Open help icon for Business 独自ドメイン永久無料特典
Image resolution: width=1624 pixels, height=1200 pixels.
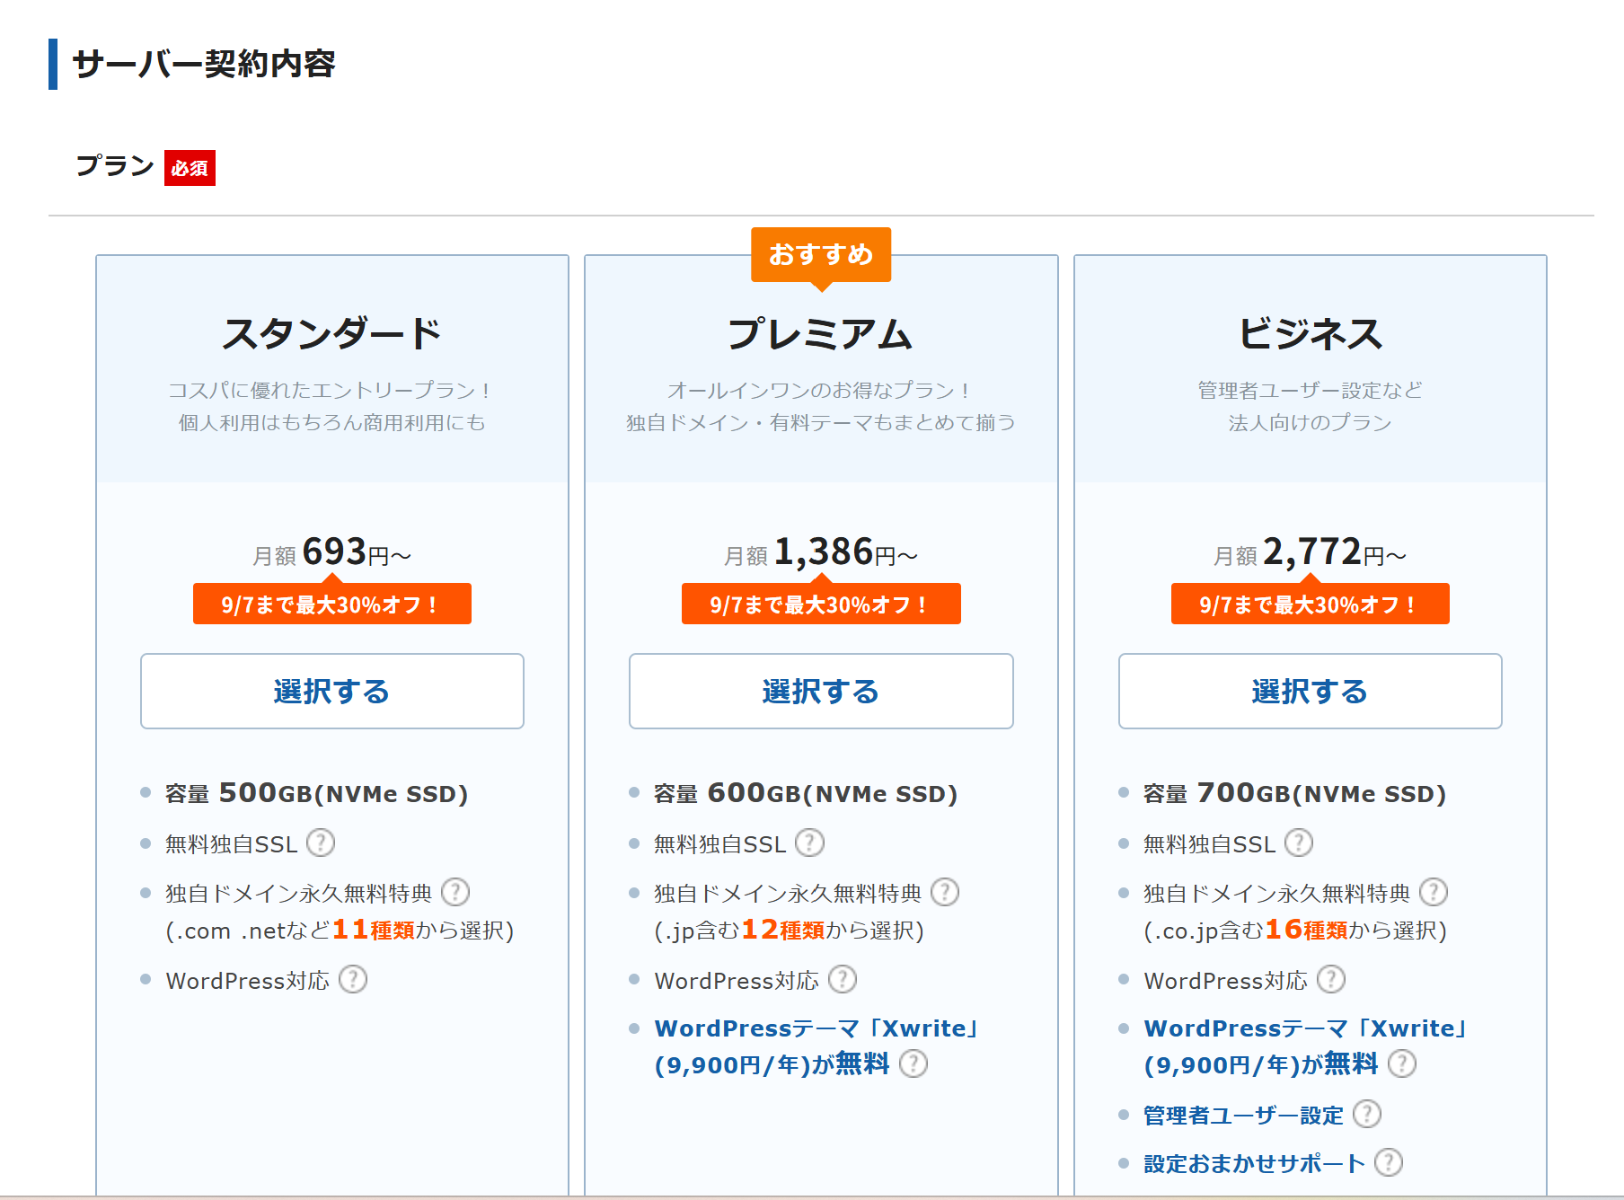1434,892
